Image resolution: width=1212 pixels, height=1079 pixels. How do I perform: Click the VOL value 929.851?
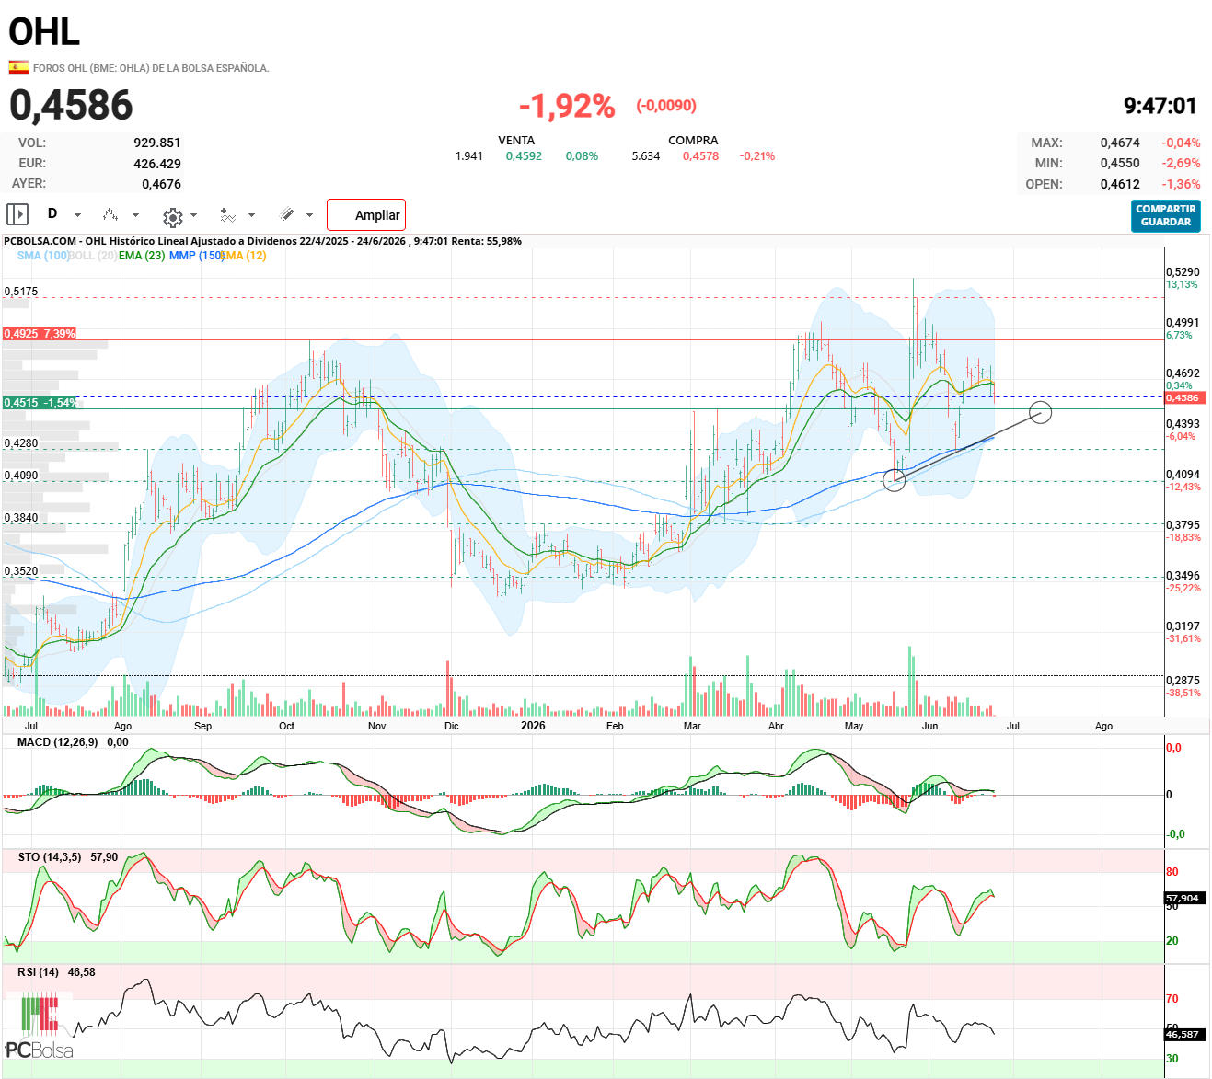click(x=157, y=143)
